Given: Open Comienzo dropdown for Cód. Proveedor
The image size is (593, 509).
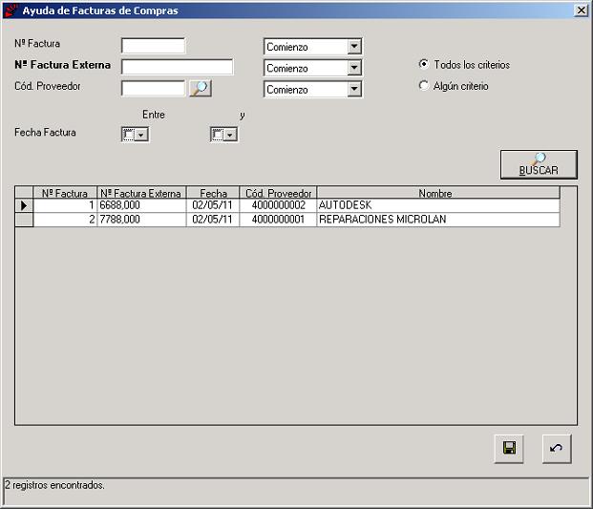Looking at the screenshot, I should pyautogui.click(x=354, y=89).
